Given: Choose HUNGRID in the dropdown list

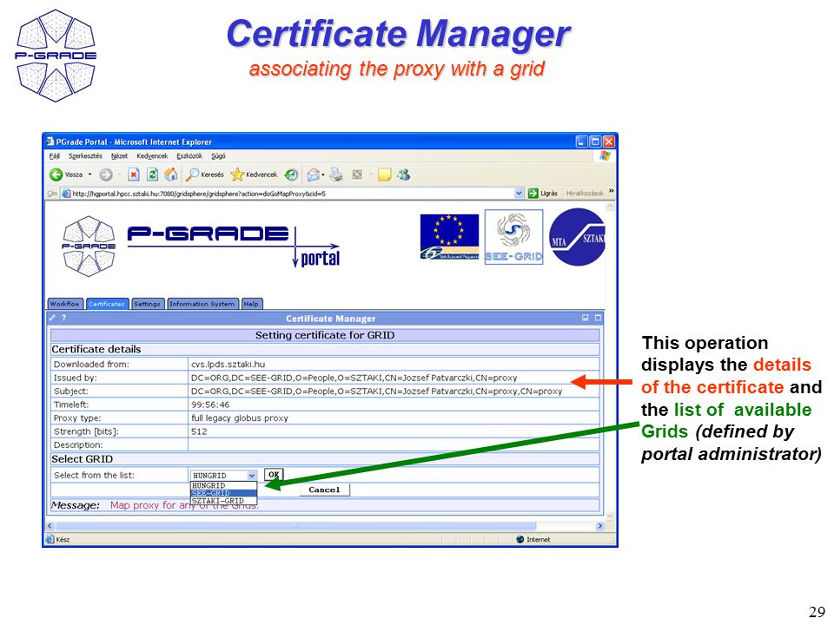Looking at the screenshot, I should pyautogui.click(x=223, y=486).
